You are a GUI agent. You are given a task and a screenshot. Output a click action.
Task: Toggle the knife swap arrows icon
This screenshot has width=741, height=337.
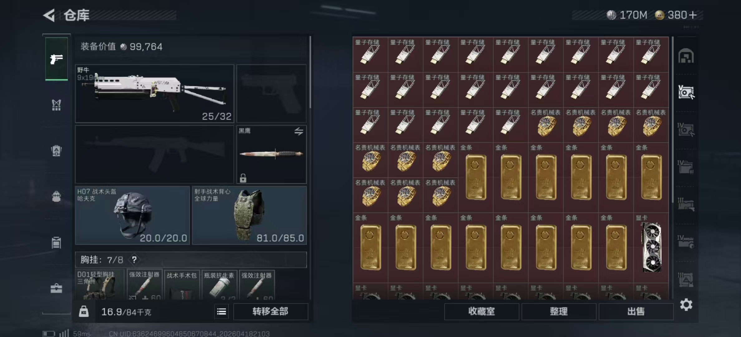pos(299,131)
